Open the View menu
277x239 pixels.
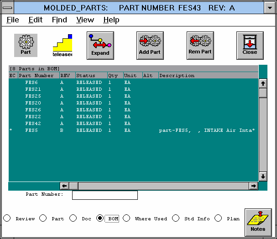point(85,20)
